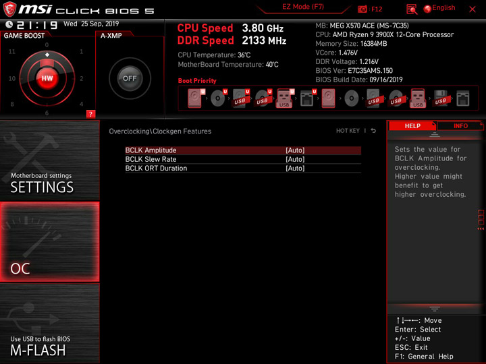This screenshot has width=486, height=364.
Task: Open the BCLK Amplitude [Auto] value
Action: [x=295, y=150]
